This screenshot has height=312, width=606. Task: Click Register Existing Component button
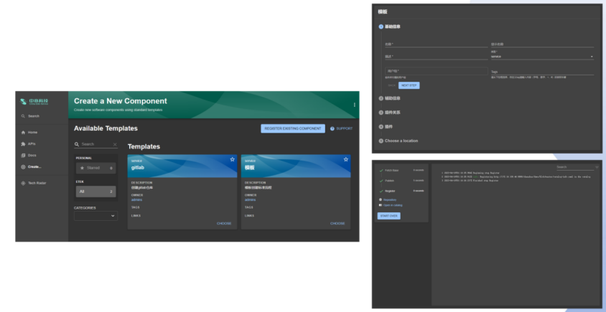pyautogui.click(x=293, y=128)
